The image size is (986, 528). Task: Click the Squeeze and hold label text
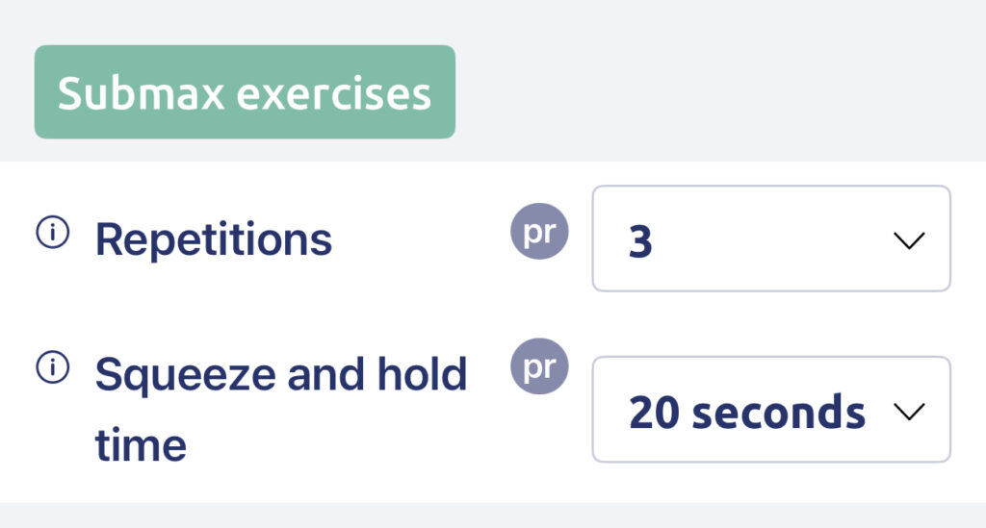(280, 374)
